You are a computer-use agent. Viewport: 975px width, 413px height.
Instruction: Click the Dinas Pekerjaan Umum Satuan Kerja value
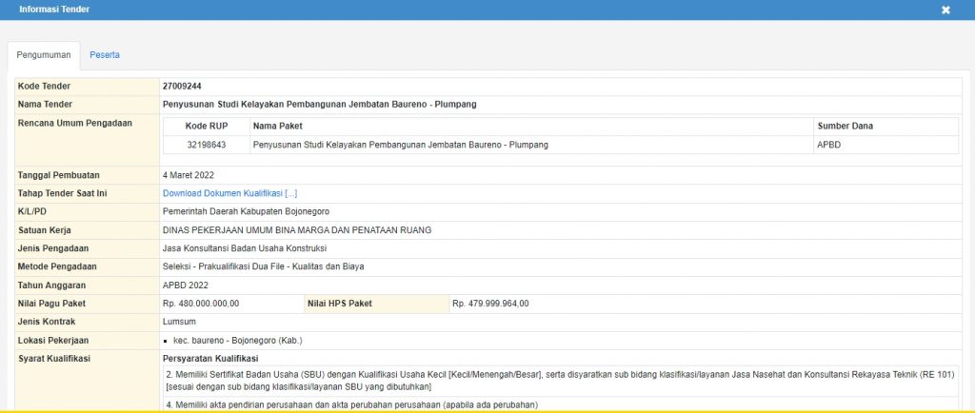point(296,230)
